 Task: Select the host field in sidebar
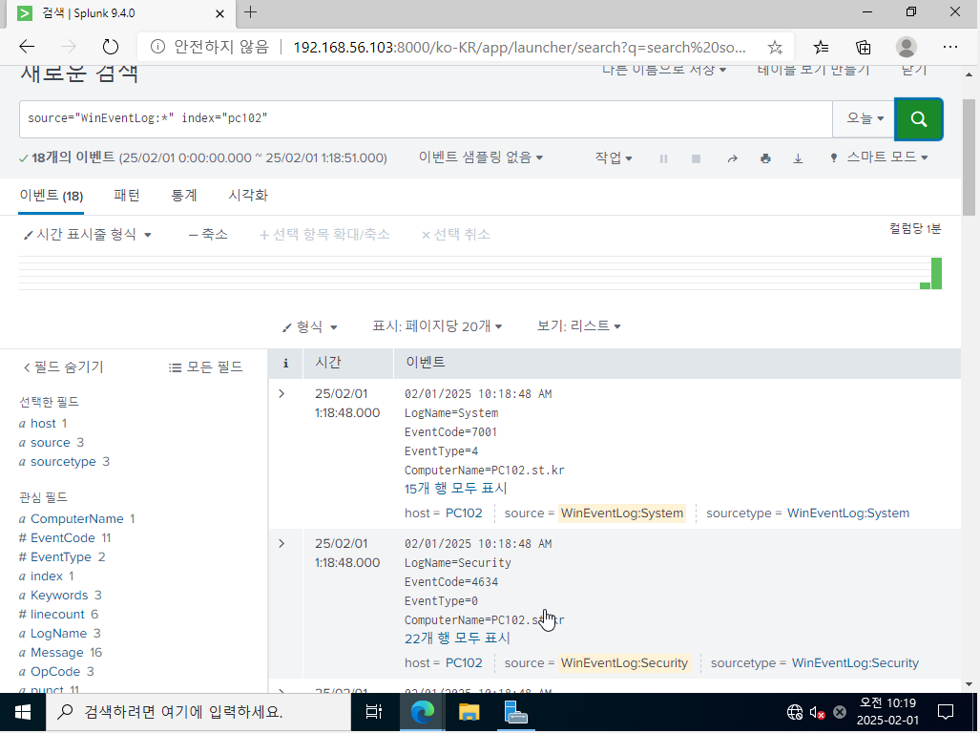43,424
